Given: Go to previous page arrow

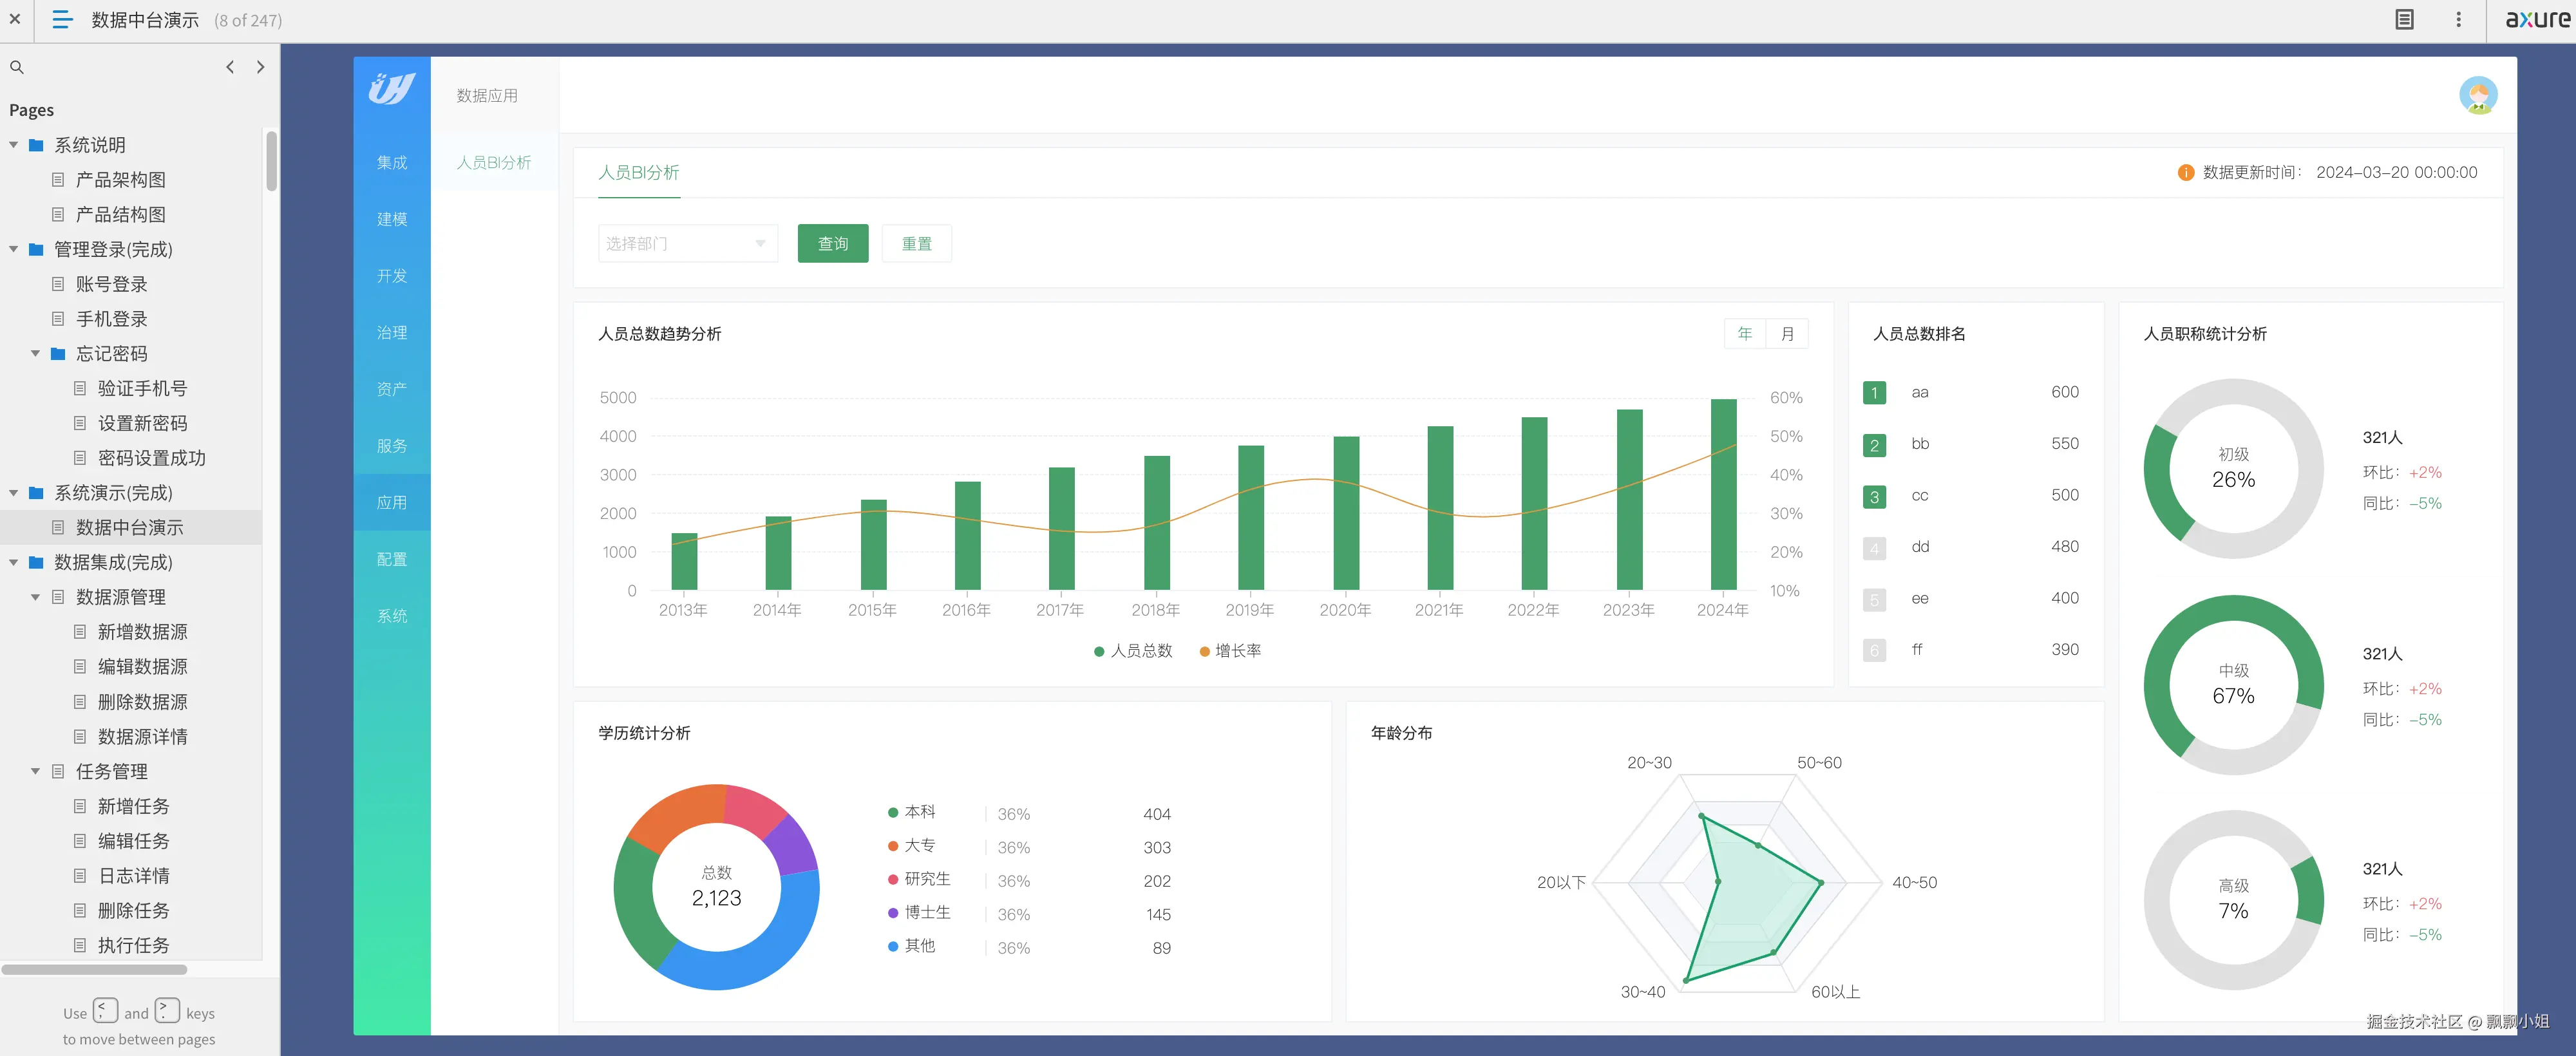Looking at the screenshot, I should (230, 67).
